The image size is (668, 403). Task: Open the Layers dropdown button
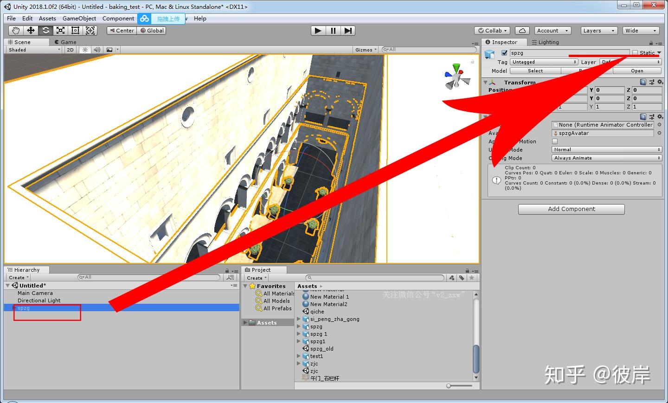(599, 31)
